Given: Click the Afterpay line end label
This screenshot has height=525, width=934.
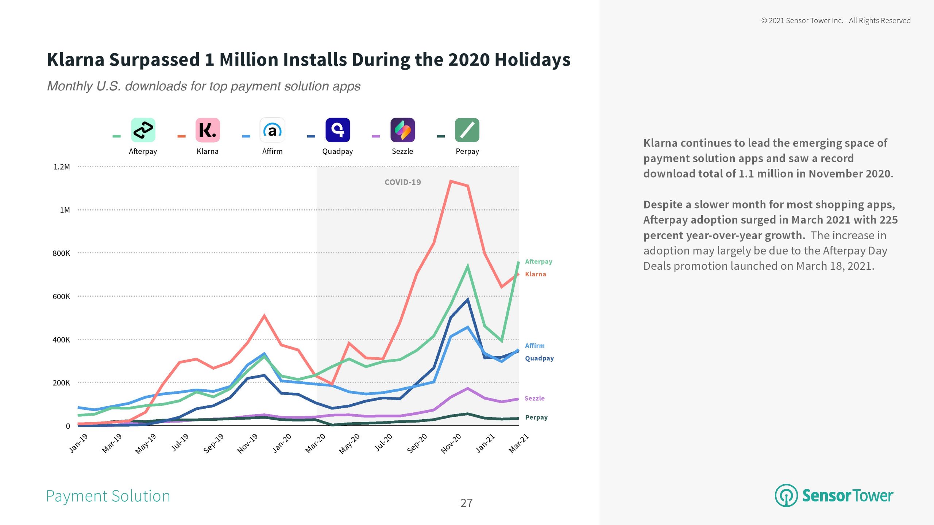Looking at the screenshot, I should 539,261.
